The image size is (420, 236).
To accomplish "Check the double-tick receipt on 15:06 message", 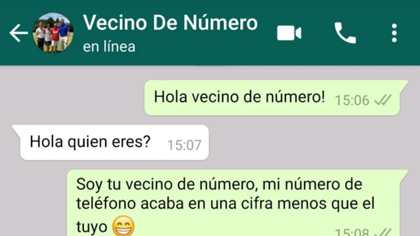I will [x=382, y=101].
